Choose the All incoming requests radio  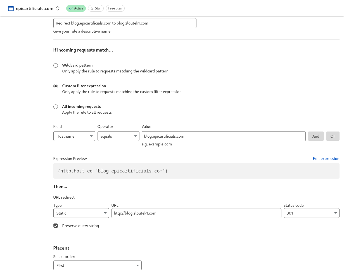[56, 107]
